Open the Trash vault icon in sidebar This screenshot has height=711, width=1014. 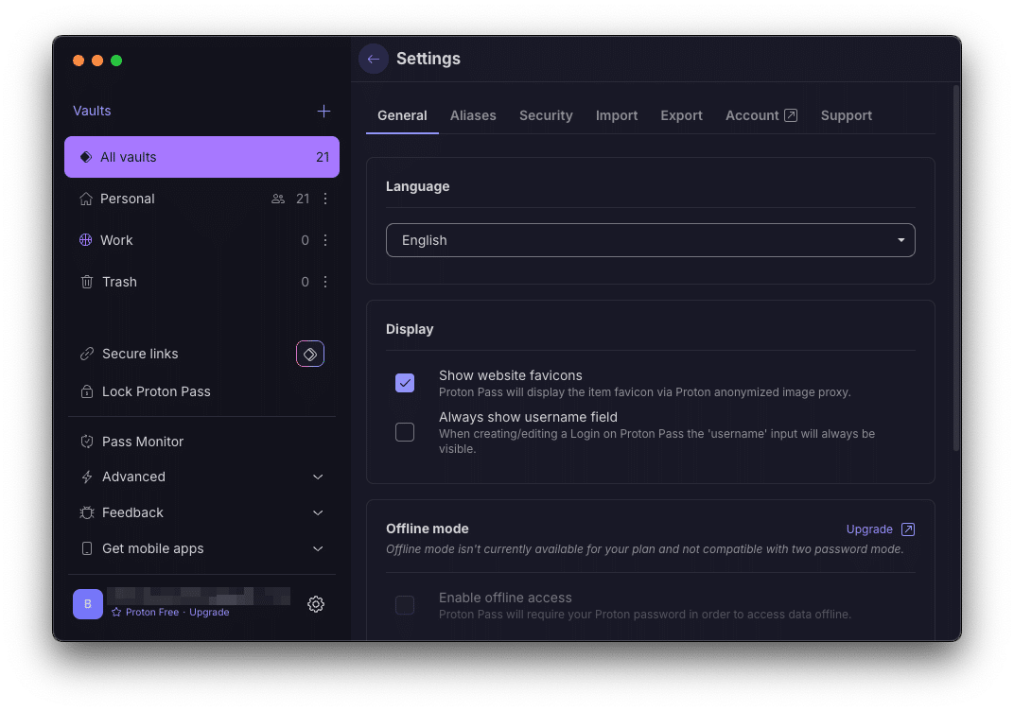pos(84,282)
